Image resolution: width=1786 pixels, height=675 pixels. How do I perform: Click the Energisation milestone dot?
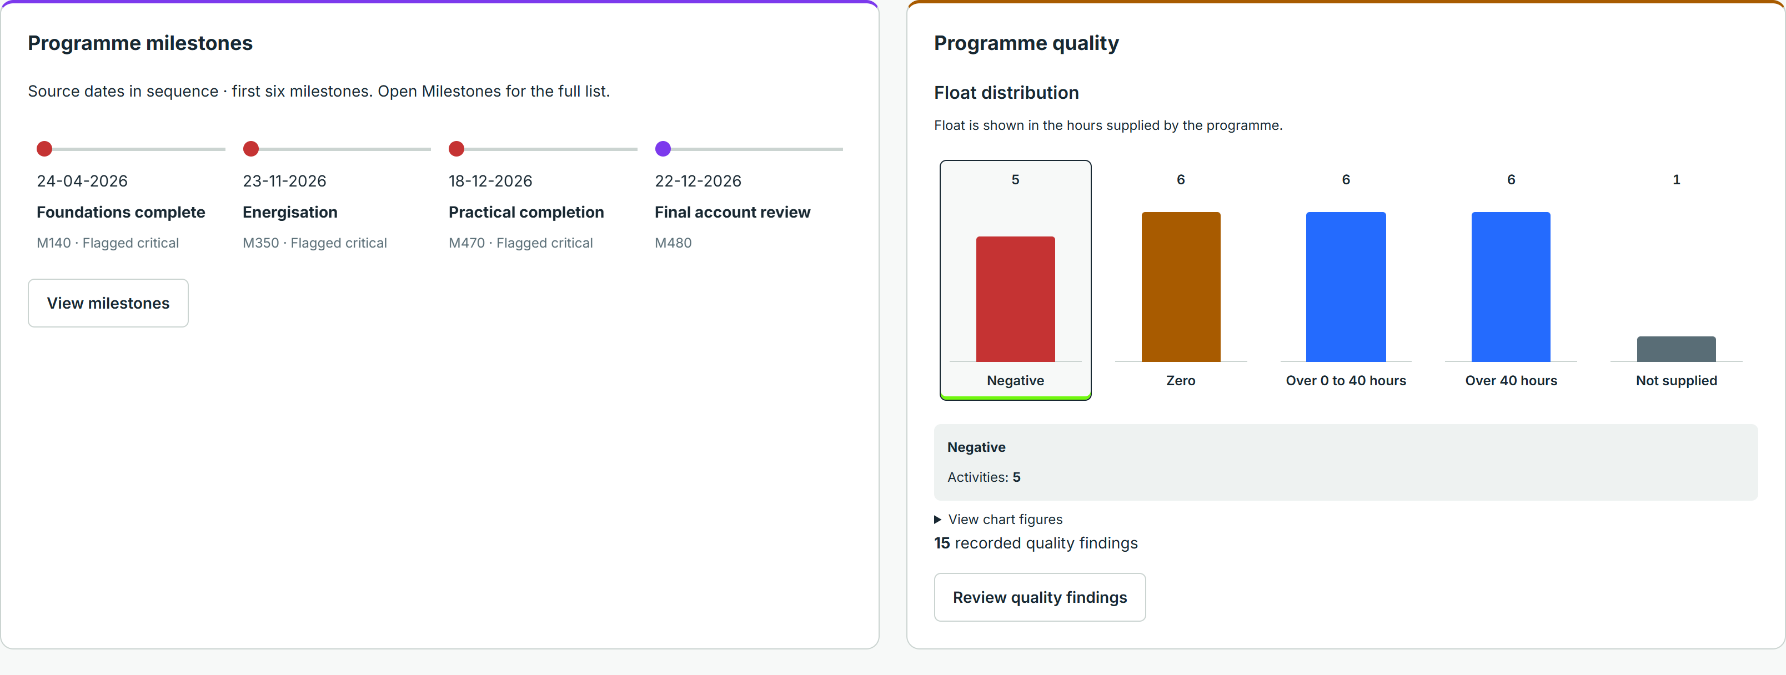[x=251, y=148]
